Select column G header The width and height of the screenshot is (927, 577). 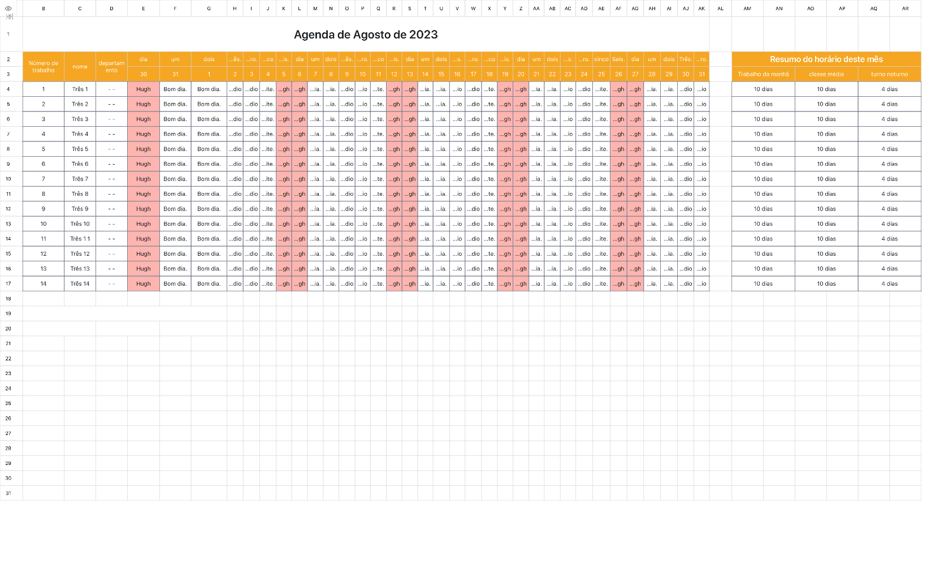[209, 8]
